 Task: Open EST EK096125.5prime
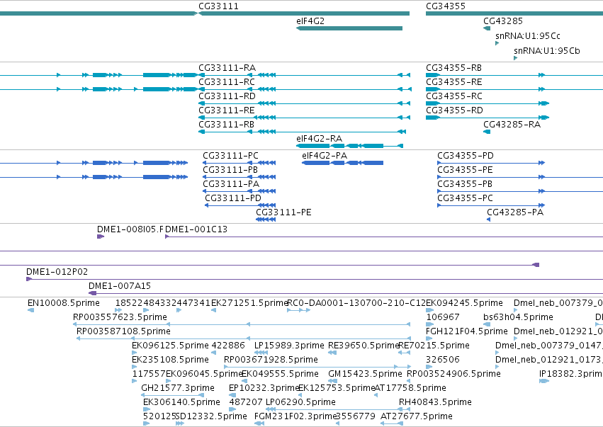(x=170, y=346)
